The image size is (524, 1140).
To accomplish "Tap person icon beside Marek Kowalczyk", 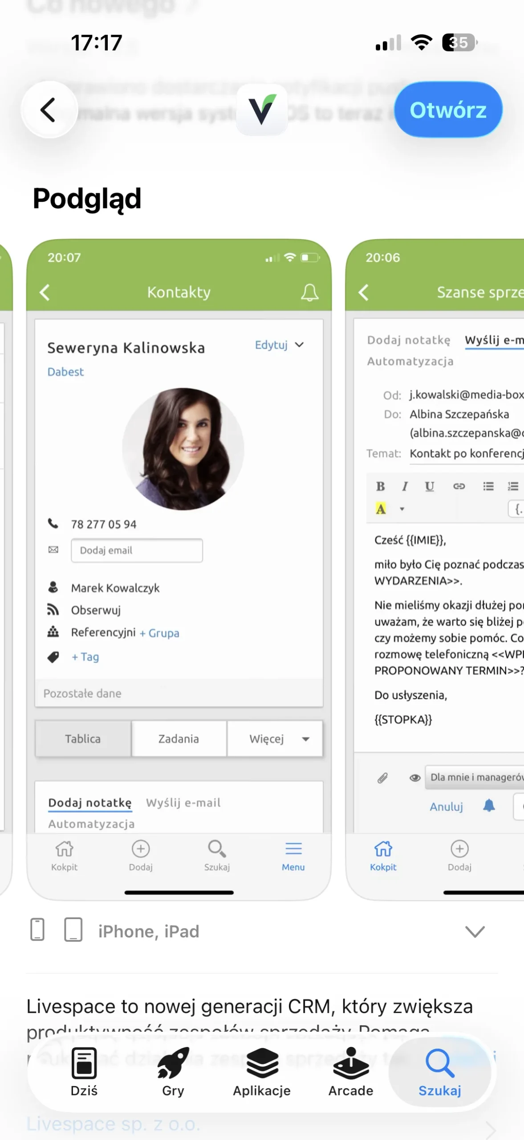I will pyautogui.click(x=53, y=587).
